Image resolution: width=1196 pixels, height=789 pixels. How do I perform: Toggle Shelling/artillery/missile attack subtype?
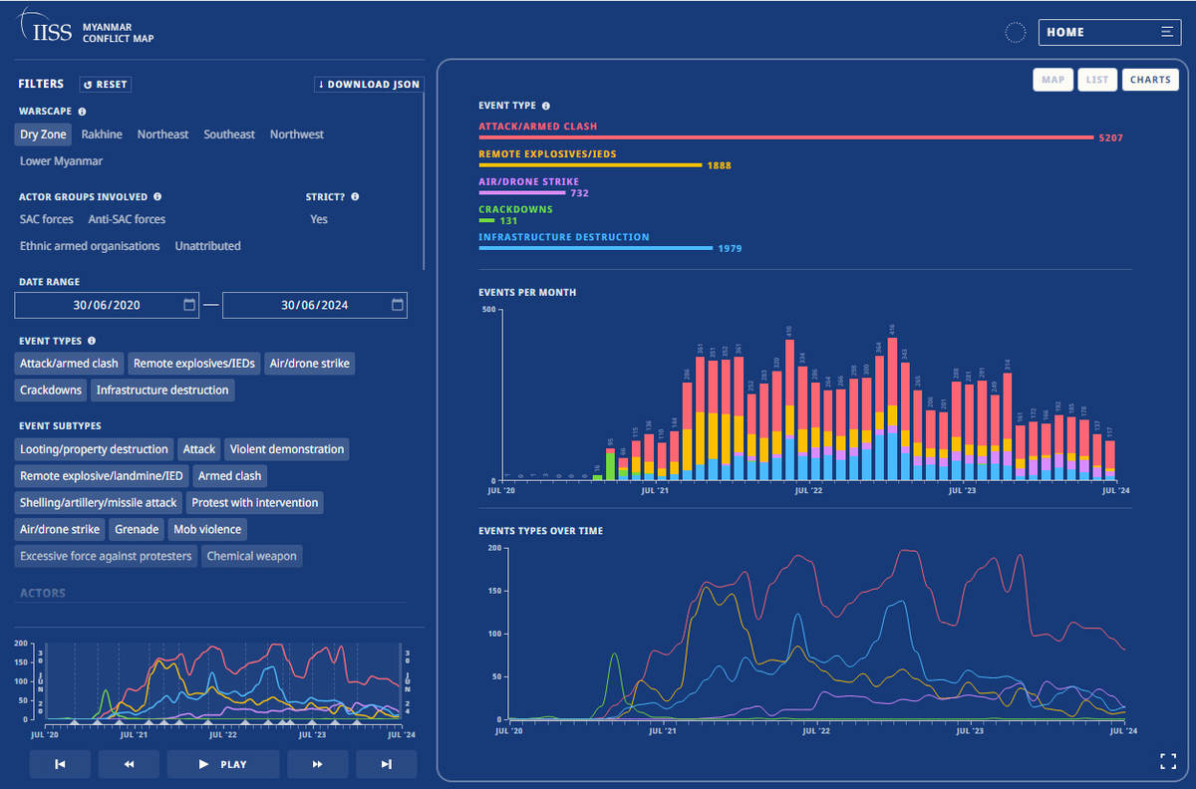click(99, 503)
